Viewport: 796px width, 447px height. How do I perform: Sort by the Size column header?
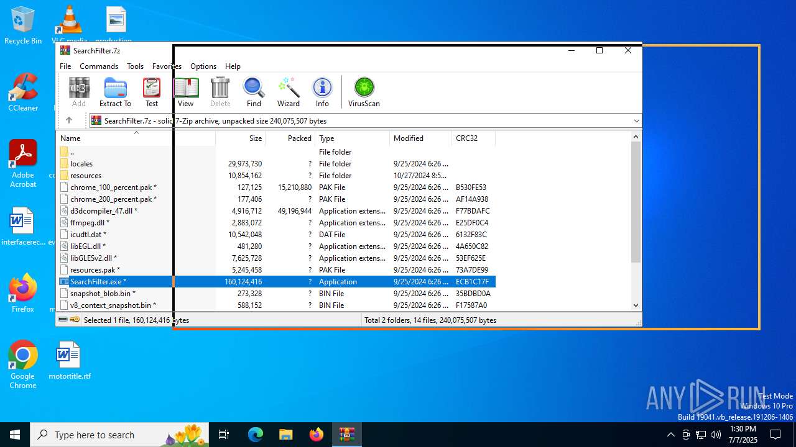241,138
